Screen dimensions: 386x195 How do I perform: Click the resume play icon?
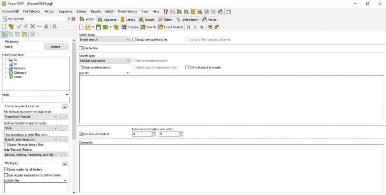195,27
